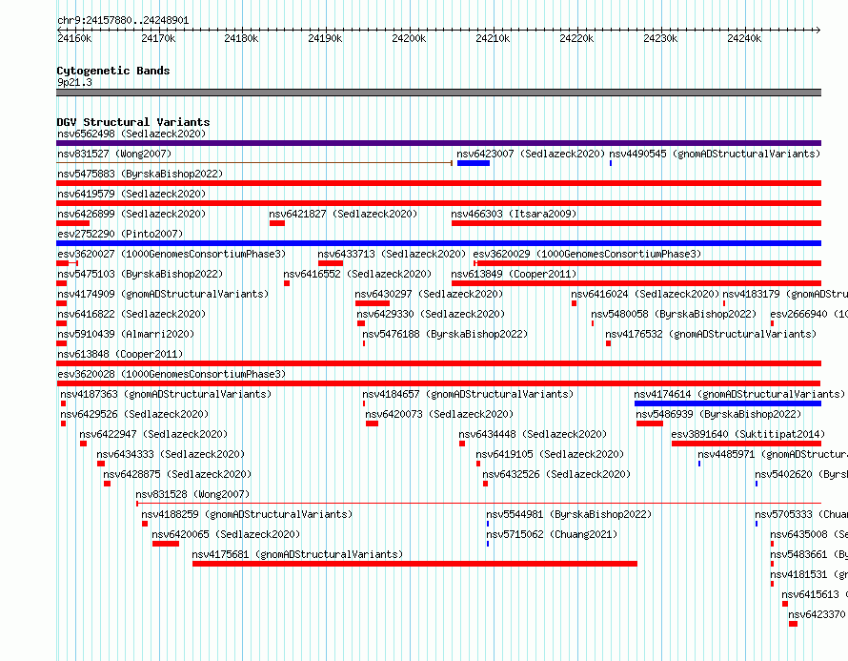This screenshot has width=848, height=661.
Task: Click the DGV Structural Variants track title
Action: pyautogui.click(x=133, y=122)
